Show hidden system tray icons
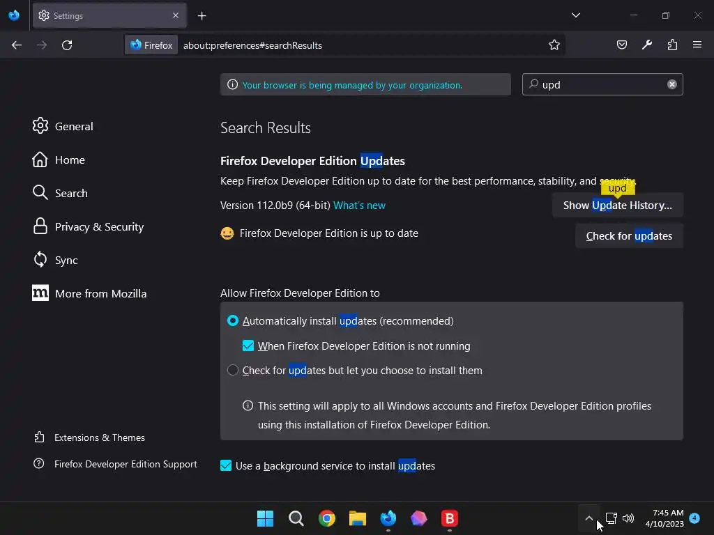Screen dimensions: 714x535 [x=588, y=518]
